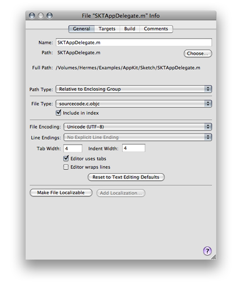Disable Editor uses tabs checkbox
The height and width of the screenshot is (287, 241).
click(66, 158)
